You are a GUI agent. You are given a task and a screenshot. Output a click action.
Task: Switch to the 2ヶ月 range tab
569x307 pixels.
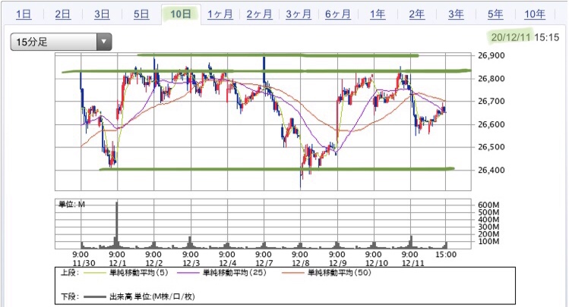click(x=260, y=14)
